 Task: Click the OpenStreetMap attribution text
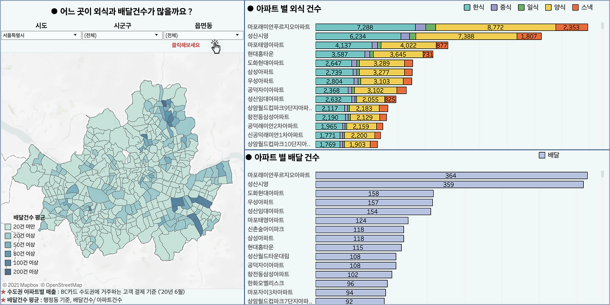(x=61, y=285)
